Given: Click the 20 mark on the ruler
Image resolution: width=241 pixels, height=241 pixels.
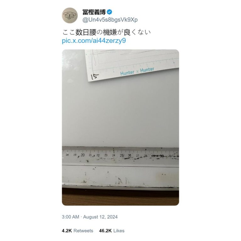Looking at the screenshot, I should [x=83, y=155].
